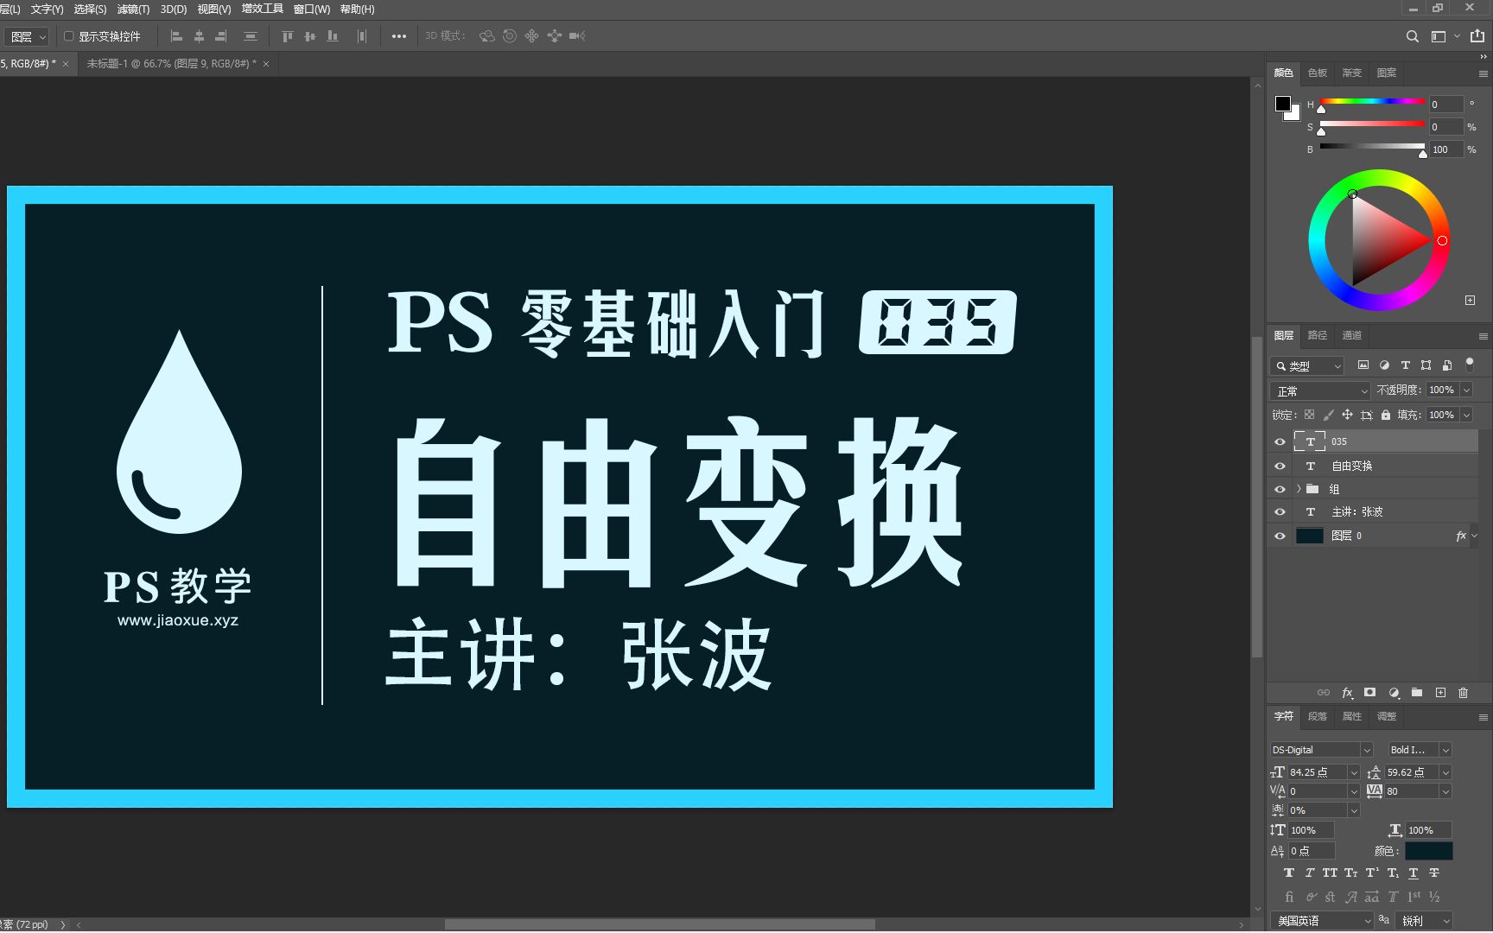Open the 文字(Y) menu
This screenshot has height=933, width=1493.
click(47, 10)
